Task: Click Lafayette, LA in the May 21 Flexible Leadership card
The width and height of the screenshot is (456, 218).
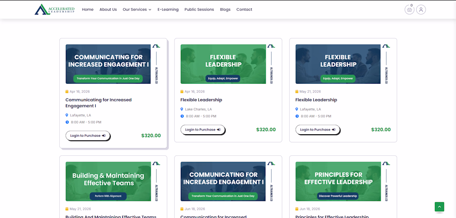Action: point(310,109)
